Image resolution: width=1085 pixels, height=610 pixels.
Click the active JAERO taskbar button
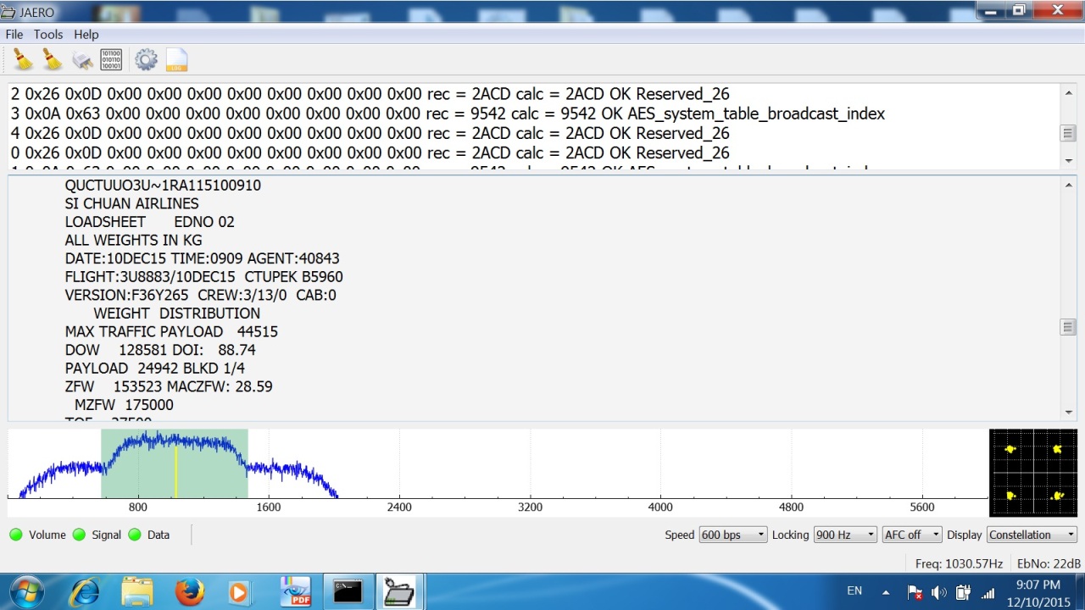pos(398,591)
